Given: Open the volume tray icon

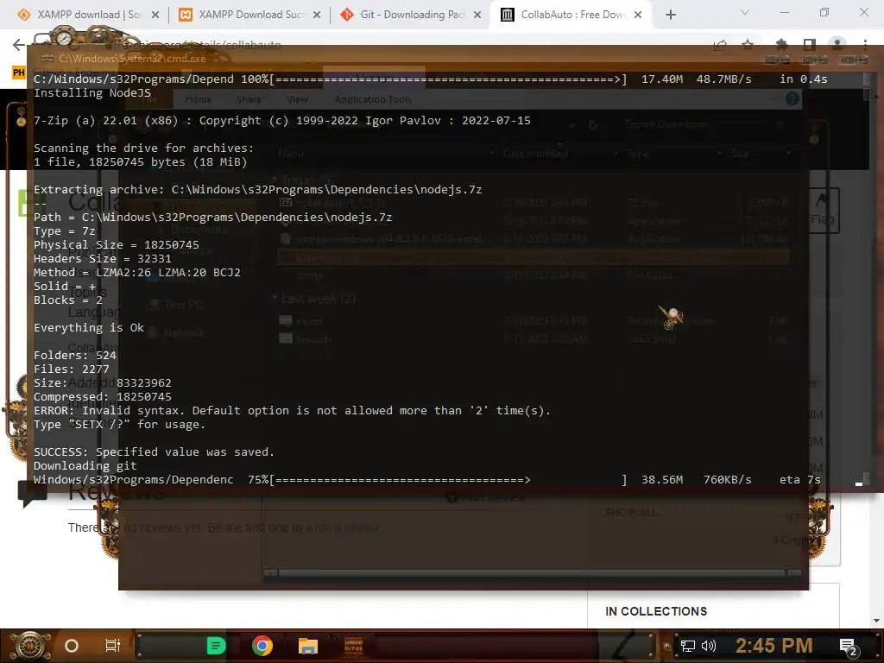Looking at the screenshot, I should pos(709,646).
